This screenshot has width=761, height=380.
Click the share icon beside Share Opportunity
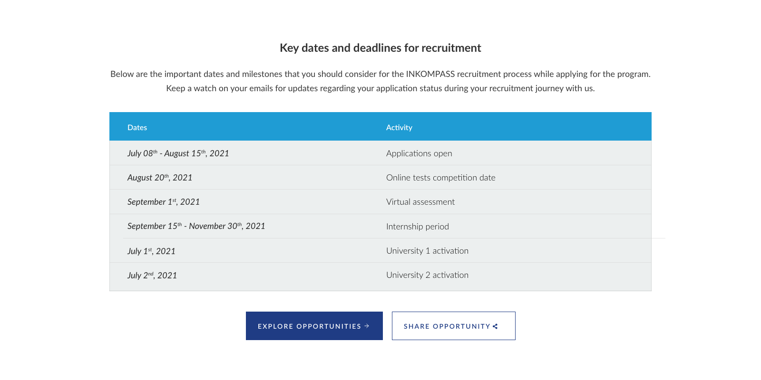[x=495, y=326]
